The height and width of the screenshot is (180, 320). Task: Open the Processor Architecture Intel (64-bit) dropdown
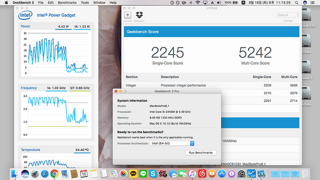point(172,143)
